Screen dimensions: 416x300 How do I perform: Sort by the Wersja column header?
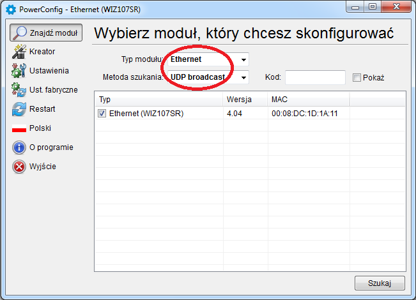pyautogui.click(x=245, y=100)
